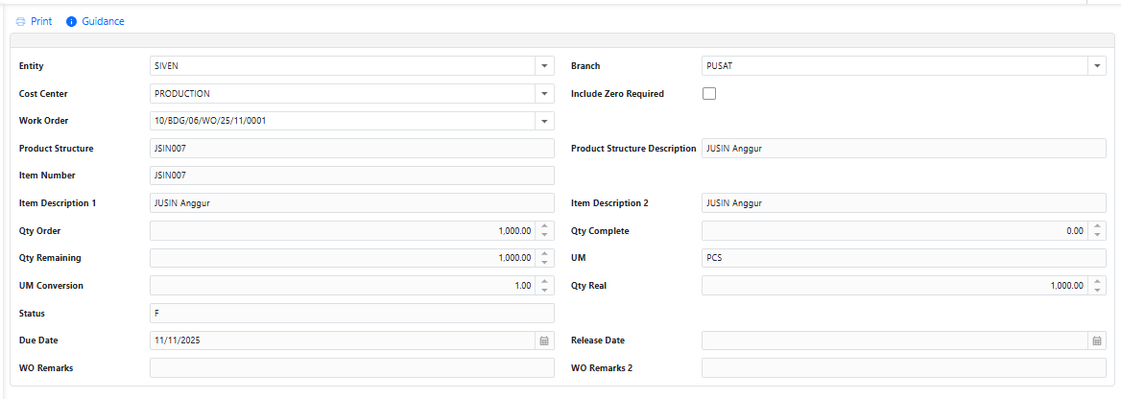Decrease Qty Real with down spinner
This screenshot has width=1121, height=399.
click(x=1097, y=291)
